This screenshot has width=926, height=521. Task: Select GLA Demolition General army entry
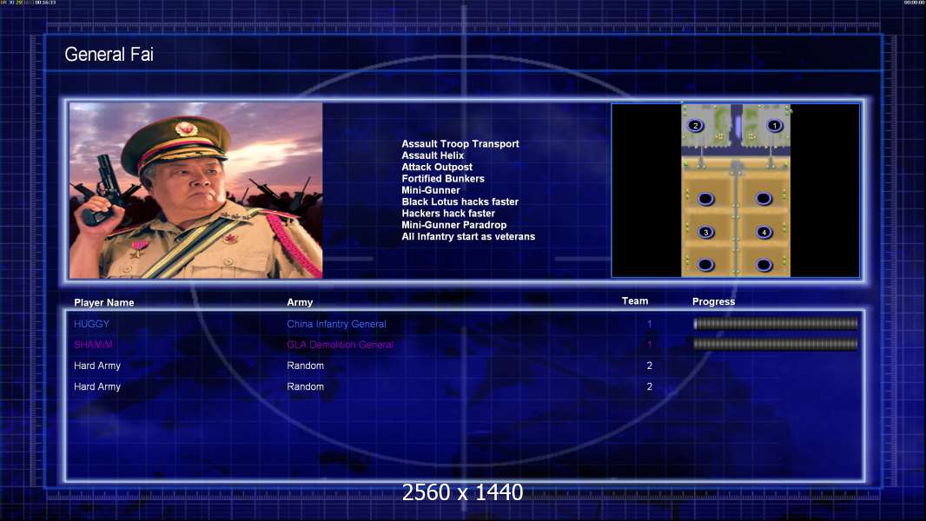point(341,345)
